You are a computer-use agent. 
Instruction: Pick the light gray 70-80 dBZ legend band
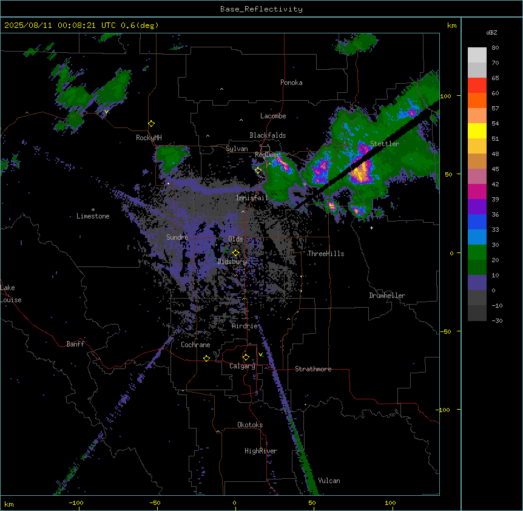477,55
